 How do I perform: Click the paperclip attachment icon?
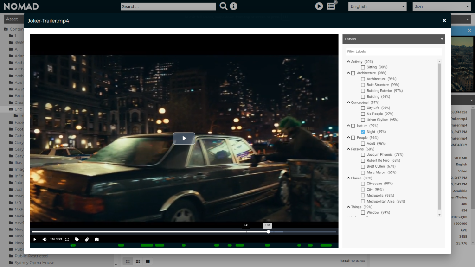tap(87, 239)
